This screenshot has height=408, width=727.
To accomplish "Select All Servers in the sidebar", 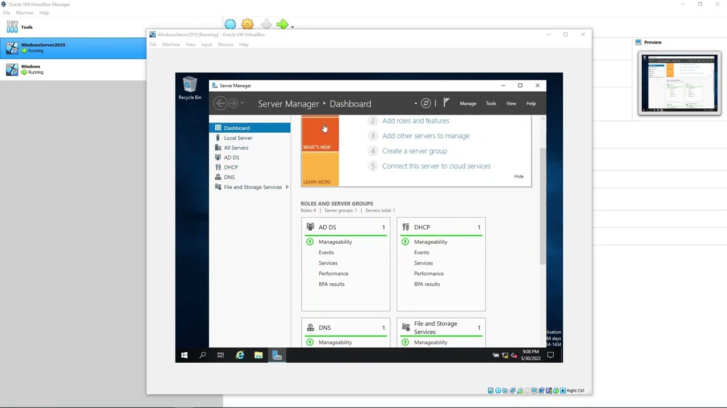I will (x=250, y=148).
